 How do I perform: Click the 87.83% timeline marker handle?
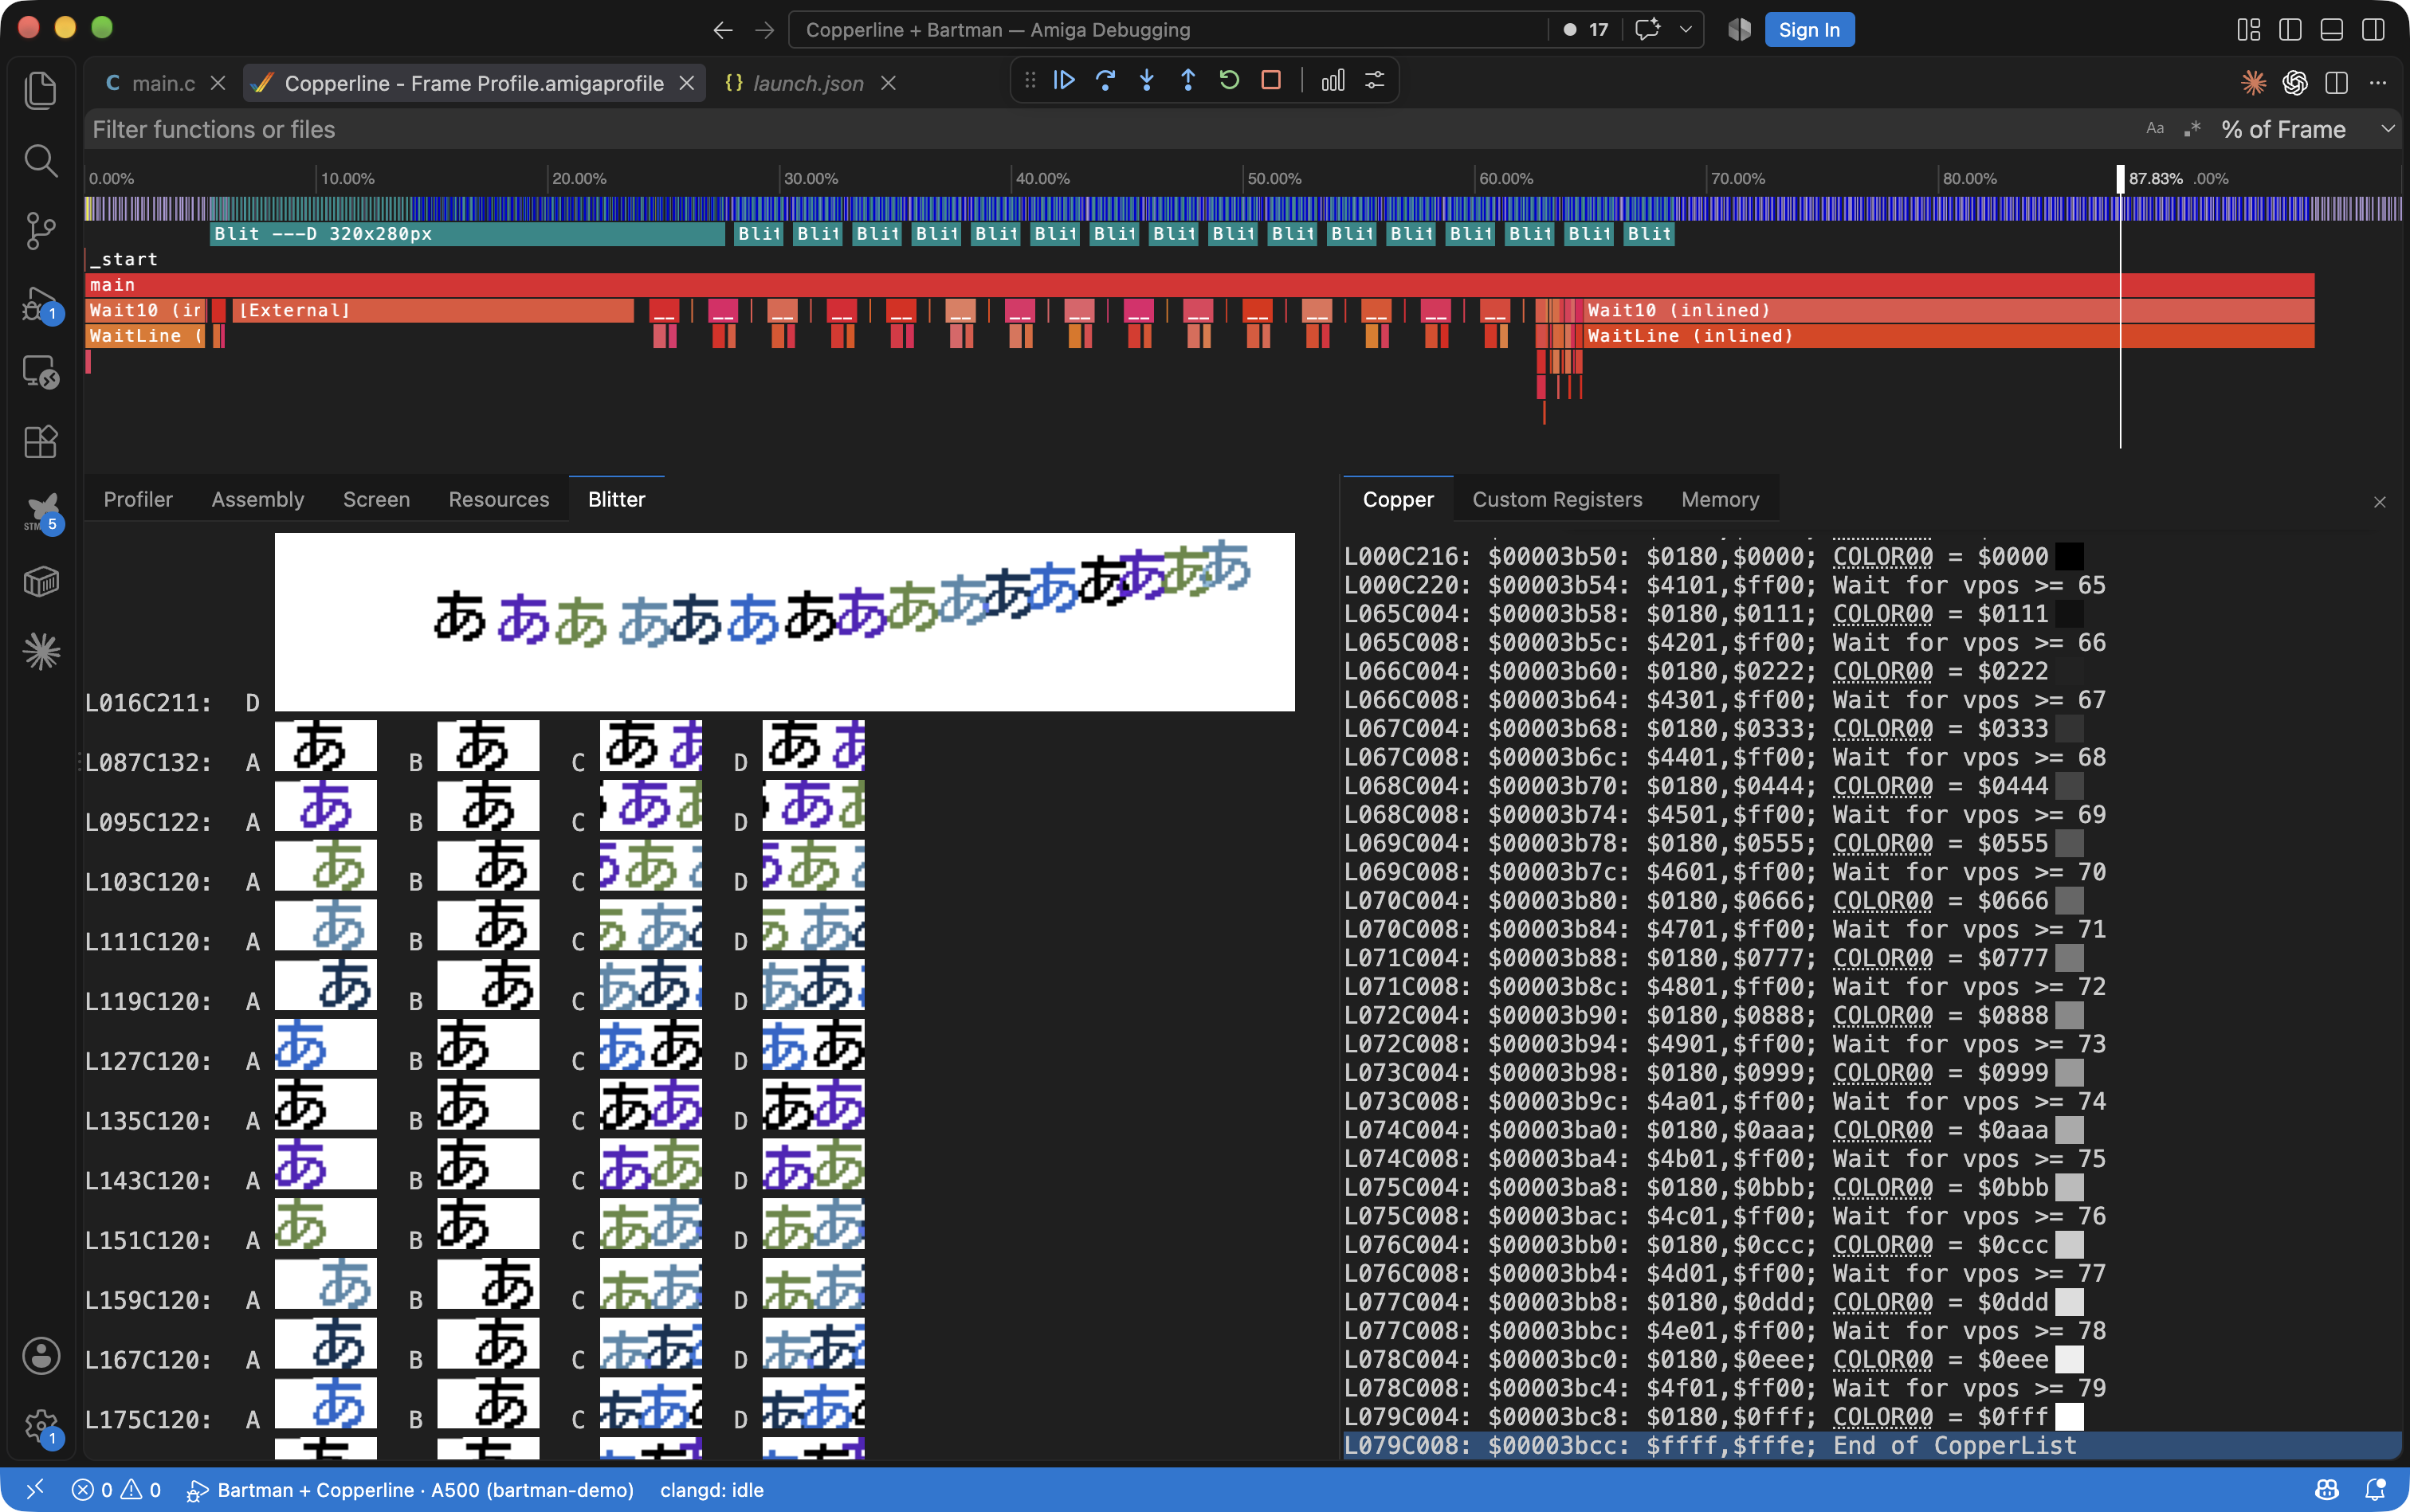(2120, 179)
